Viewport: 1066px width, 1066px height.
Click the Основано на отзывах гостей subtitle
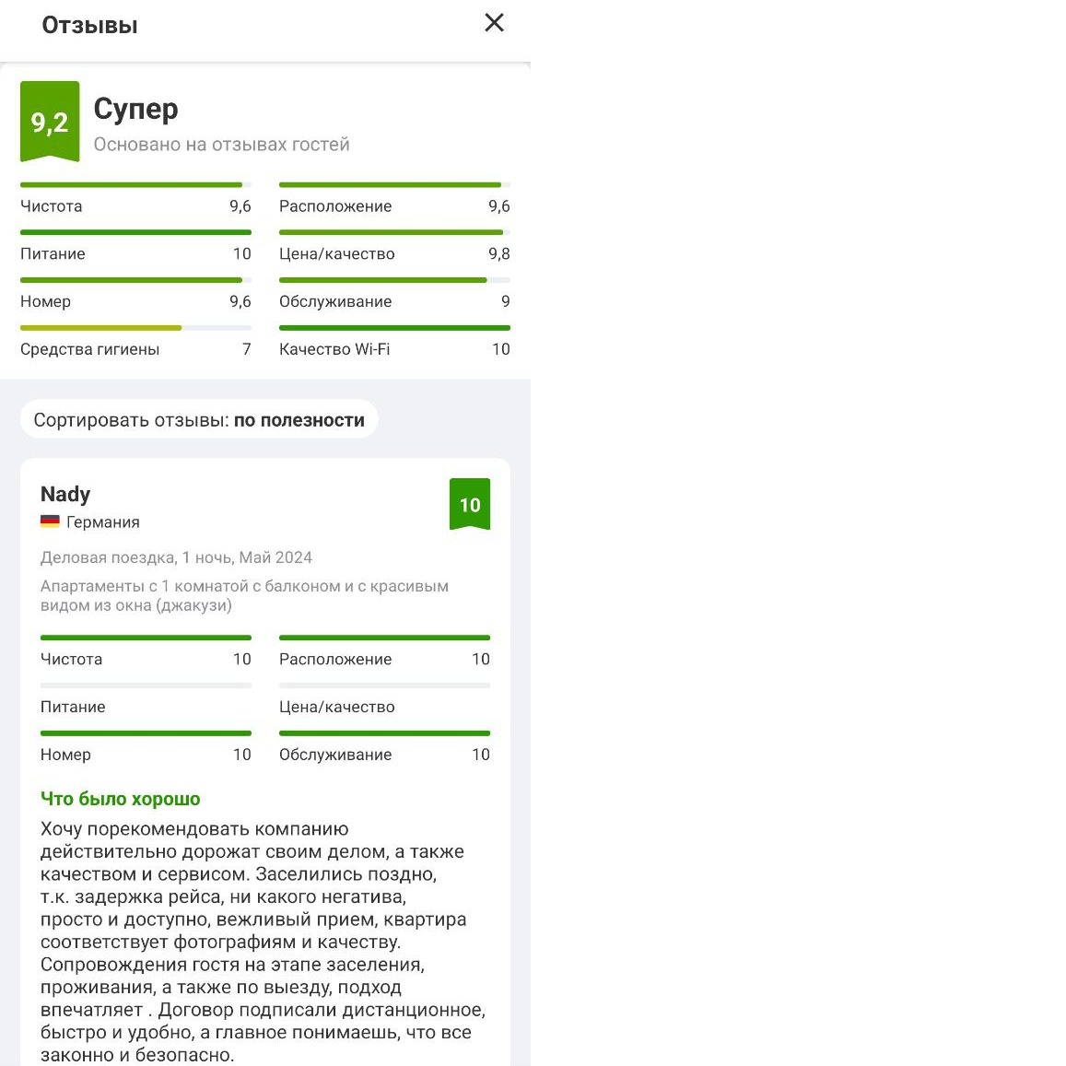pyautogui.click(x=221, y=145)
